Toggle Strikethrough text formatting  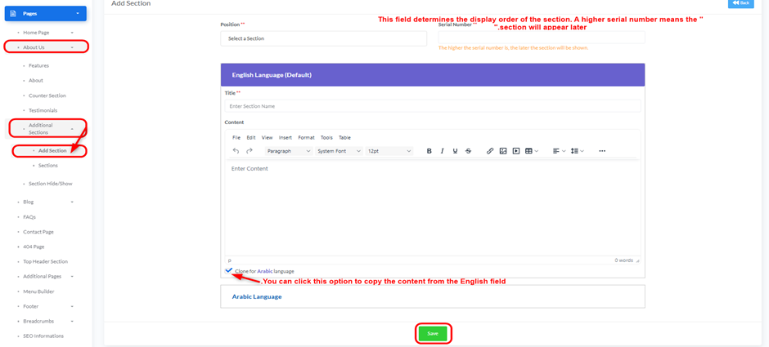(x=469, y=151)
